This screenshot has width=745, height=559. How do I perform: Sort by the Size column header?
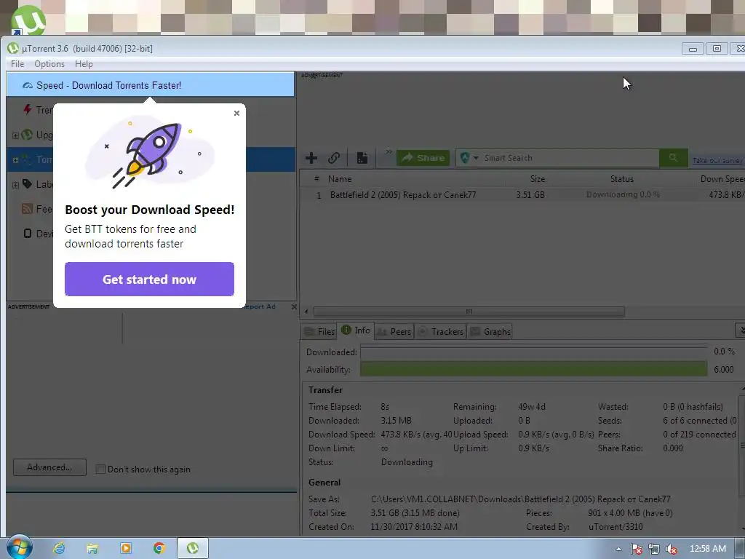pos(538,179)
